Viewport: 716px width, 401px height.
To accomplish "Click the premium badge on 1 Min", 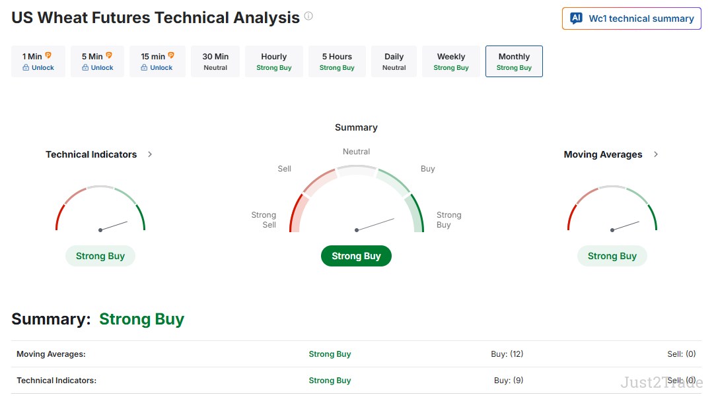I will click(48, 55).
